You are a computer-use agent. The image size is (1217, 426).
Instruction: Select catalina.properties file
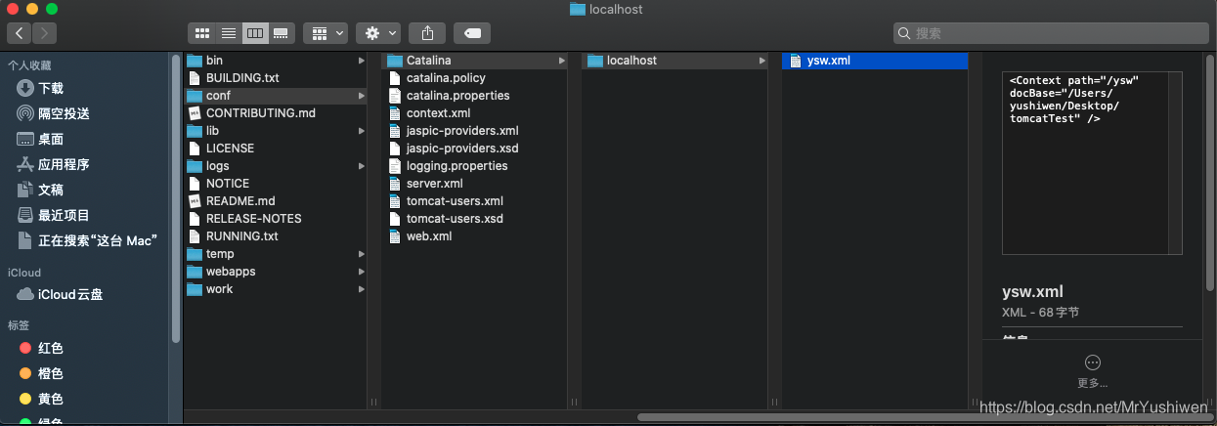(476, 96)
